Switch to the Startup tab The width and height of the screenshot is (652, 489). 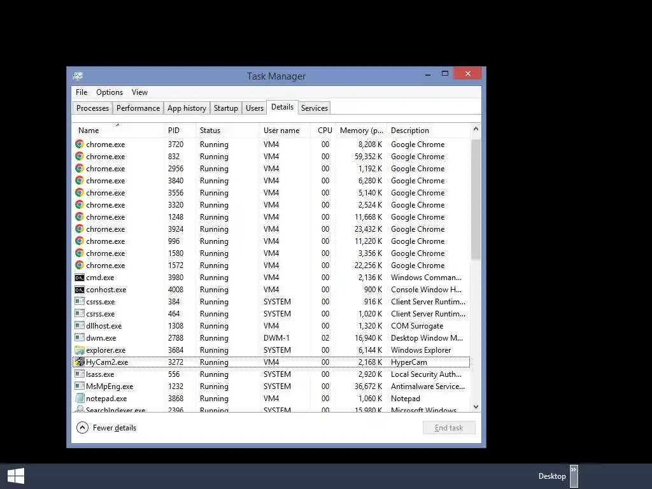pos(226,108)
